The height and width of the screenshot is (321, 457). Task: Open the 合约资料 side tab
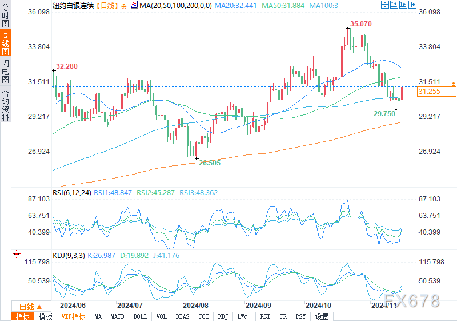click(5, 105)
